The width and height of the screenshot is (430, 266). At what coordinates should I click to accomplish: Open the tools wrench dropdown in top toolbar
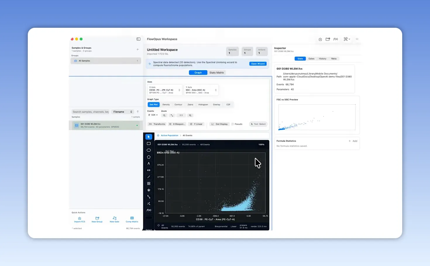click(347, 39)
